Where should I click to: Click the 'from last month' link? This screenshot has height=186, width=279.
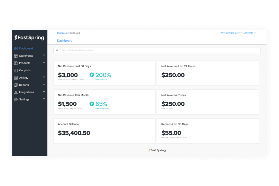coord(102,109)
